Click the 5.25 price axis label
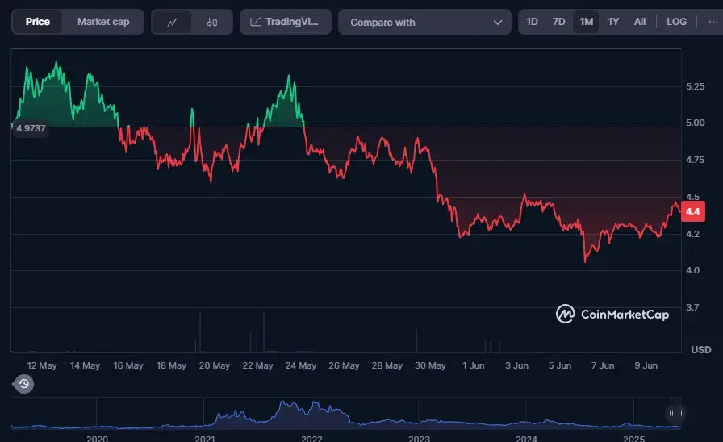 [695, 86]
